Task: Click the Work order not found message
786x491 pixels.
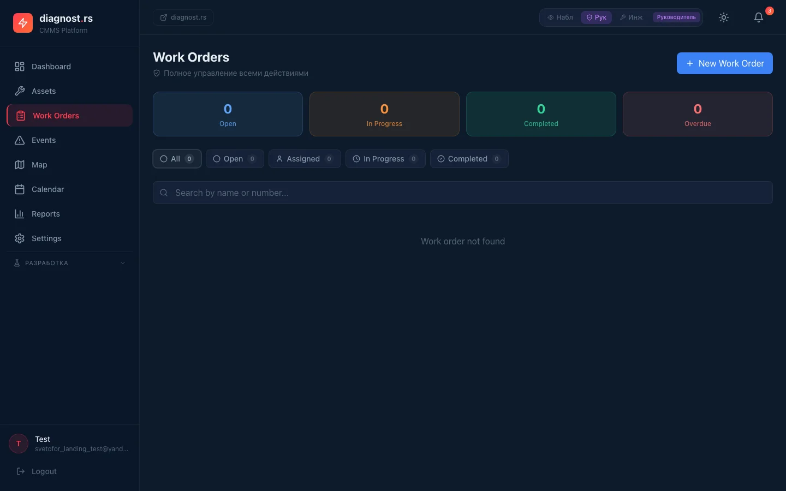Action: click(463, 241)
